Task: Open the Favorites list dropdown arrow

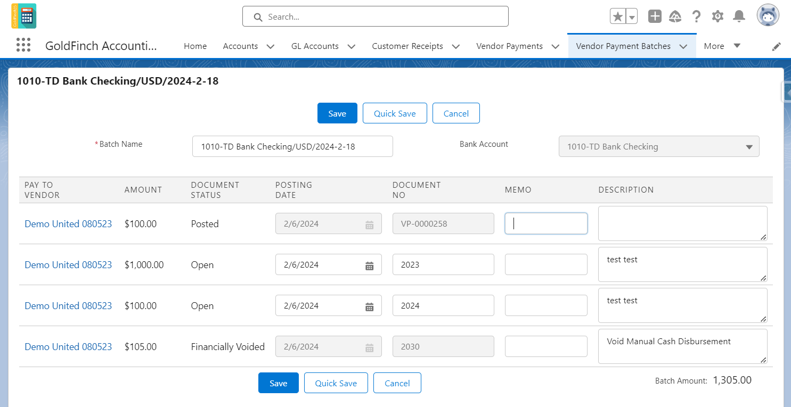Action: (x=632, y=16)
